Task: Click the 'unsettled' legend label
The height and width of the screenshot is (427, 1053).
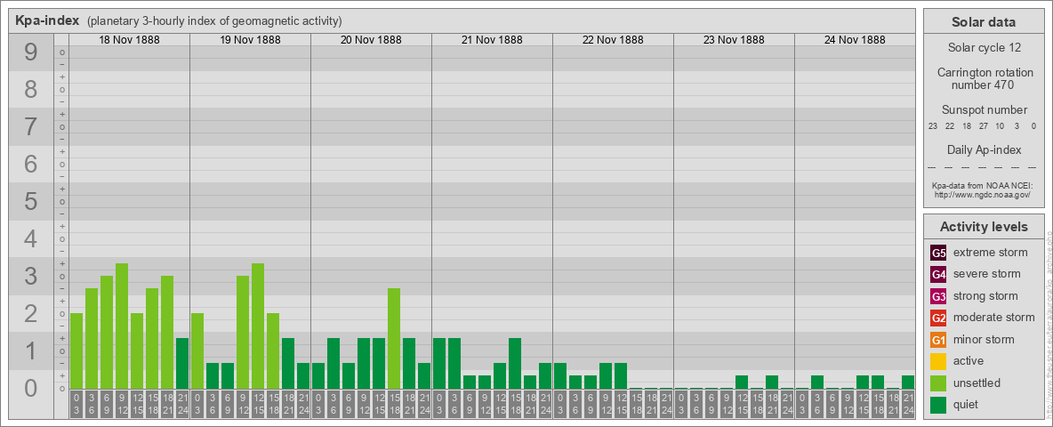Action: 977,383
